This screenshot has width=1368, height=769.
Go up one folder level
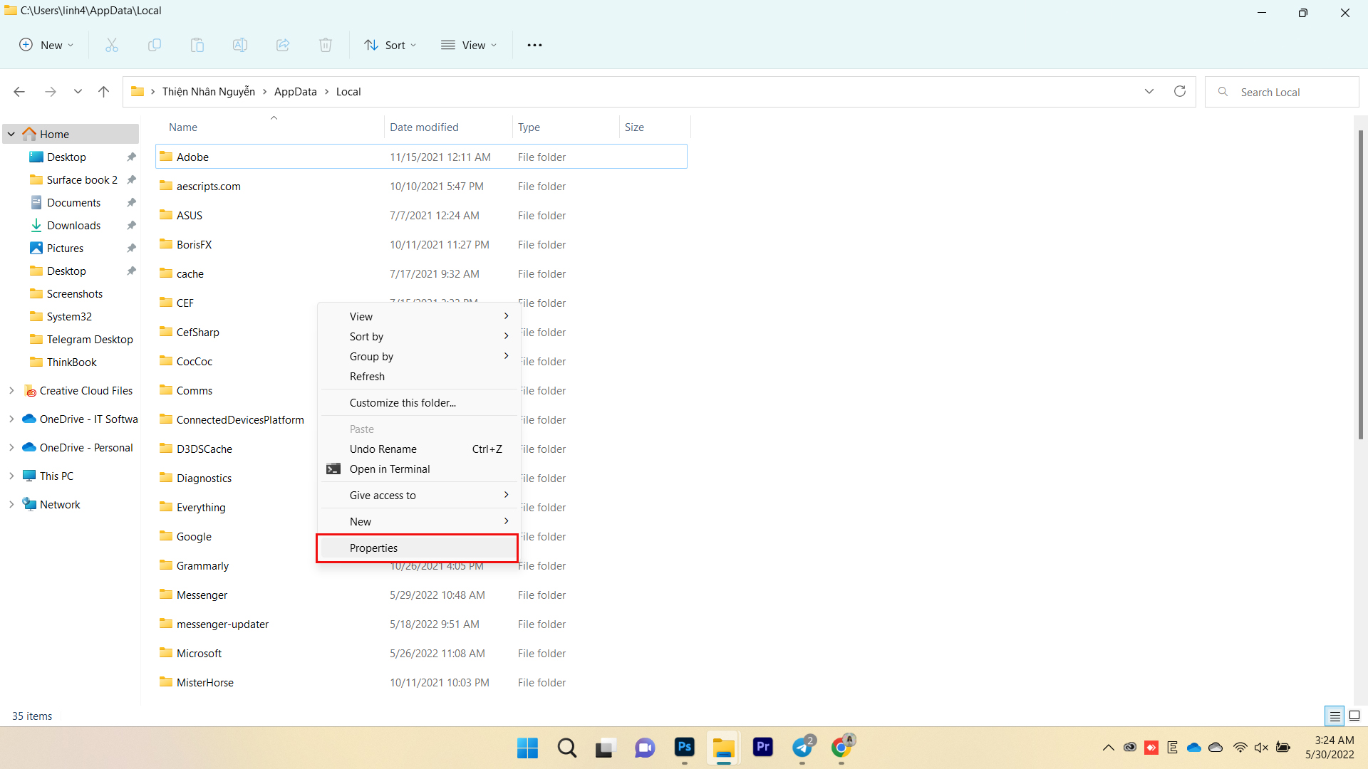pos(104,92)
